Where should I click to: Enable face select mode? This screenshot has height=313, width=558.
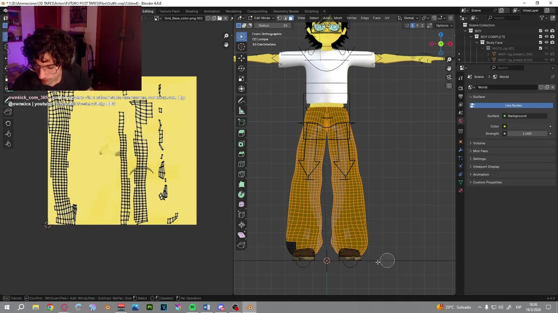pos(291,18)
